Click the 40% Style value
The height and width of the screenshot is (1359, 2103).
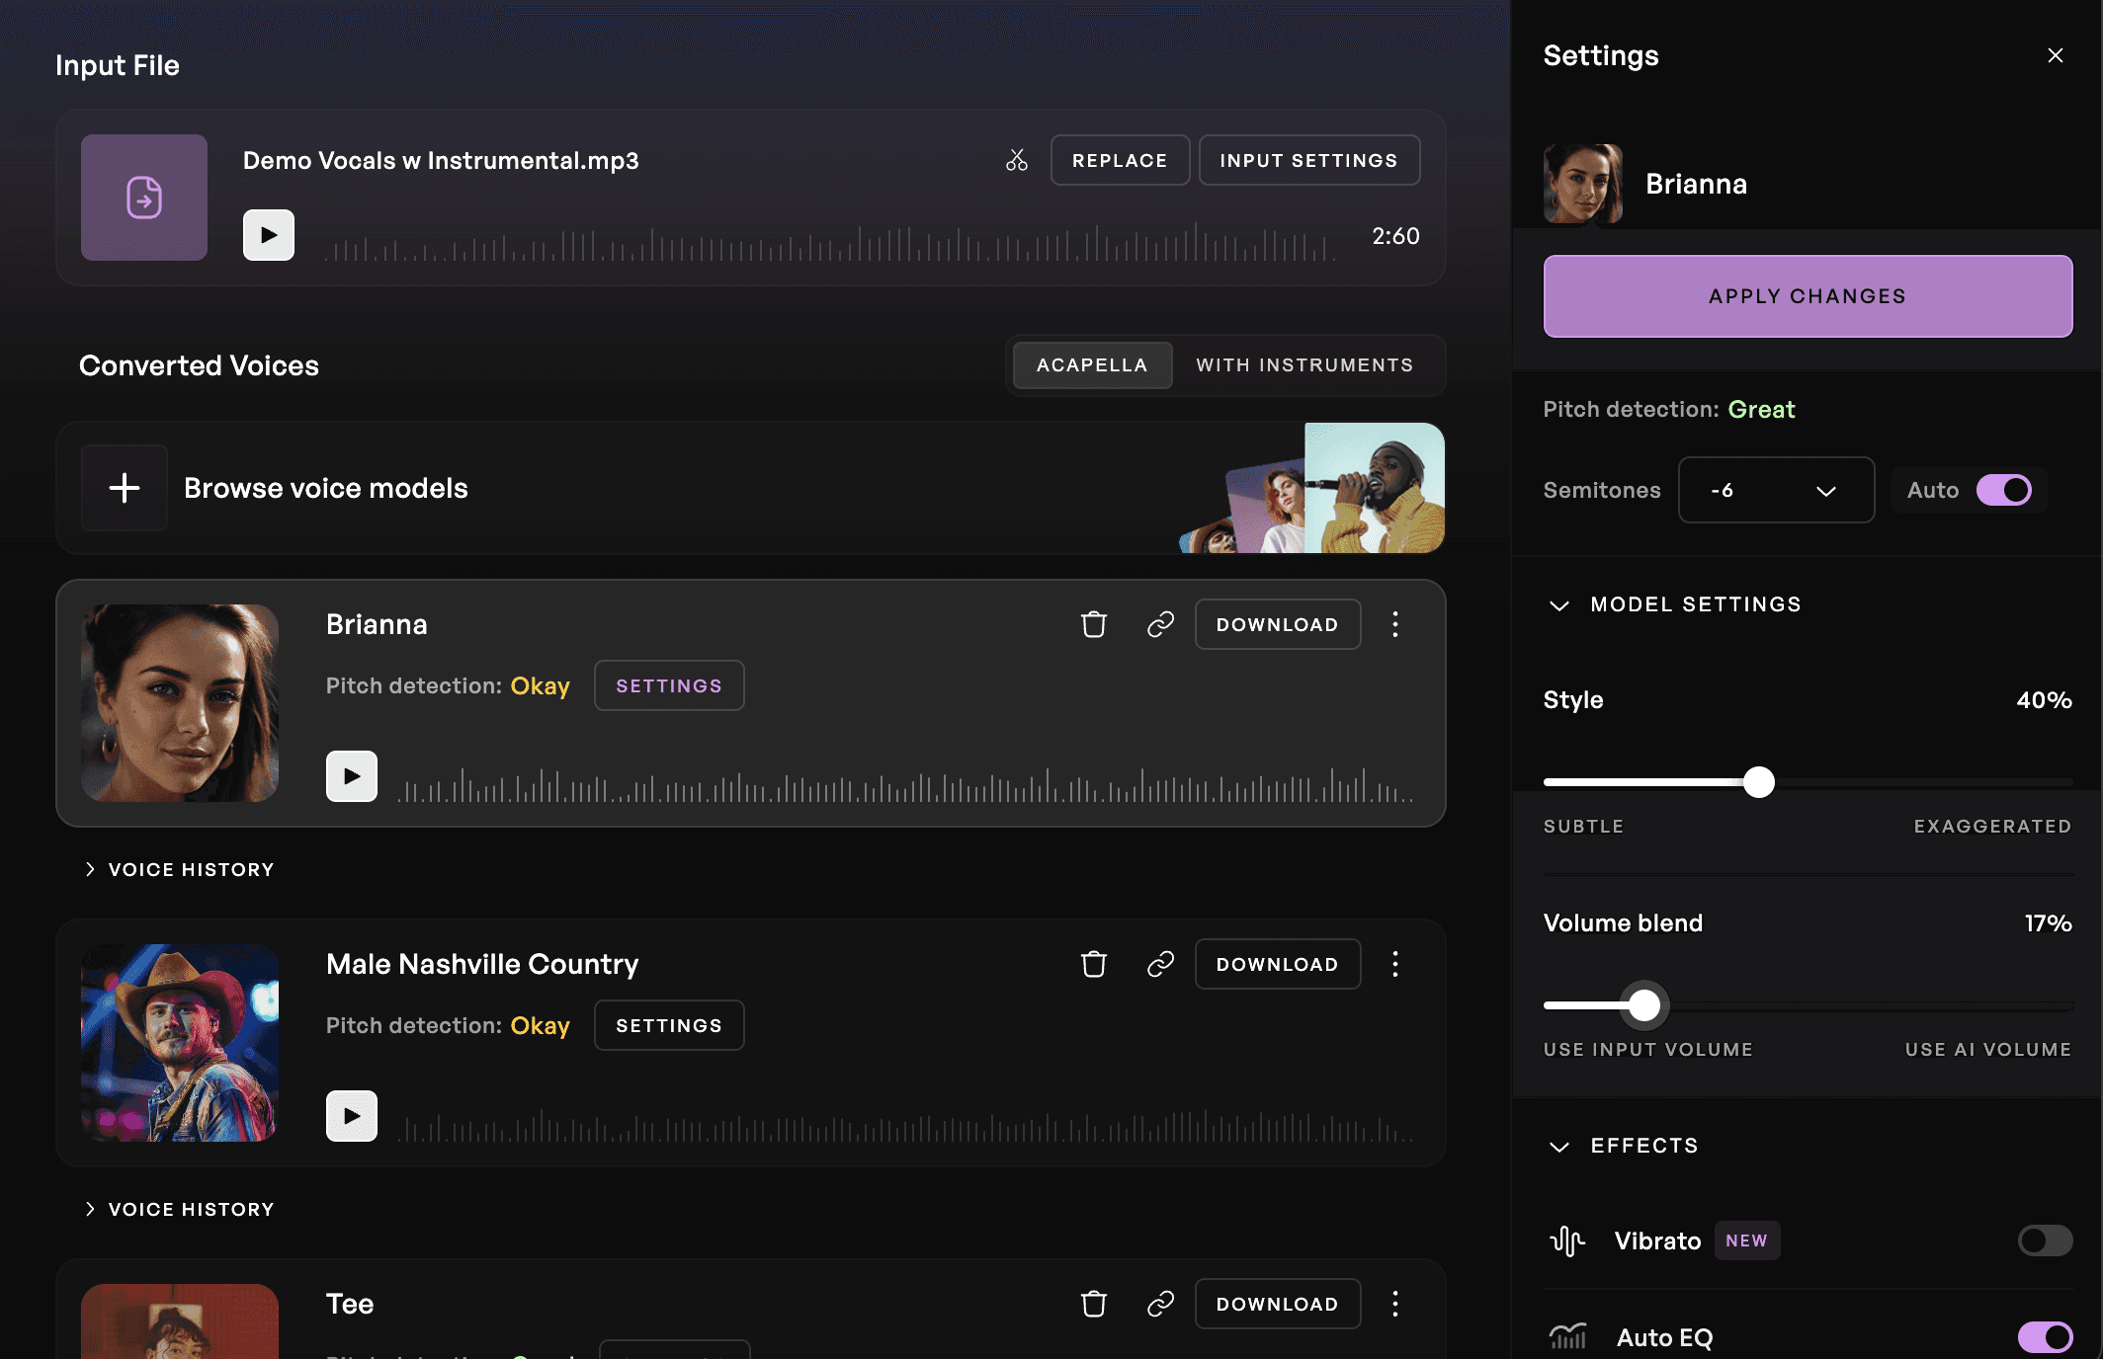click(2044, 700)
